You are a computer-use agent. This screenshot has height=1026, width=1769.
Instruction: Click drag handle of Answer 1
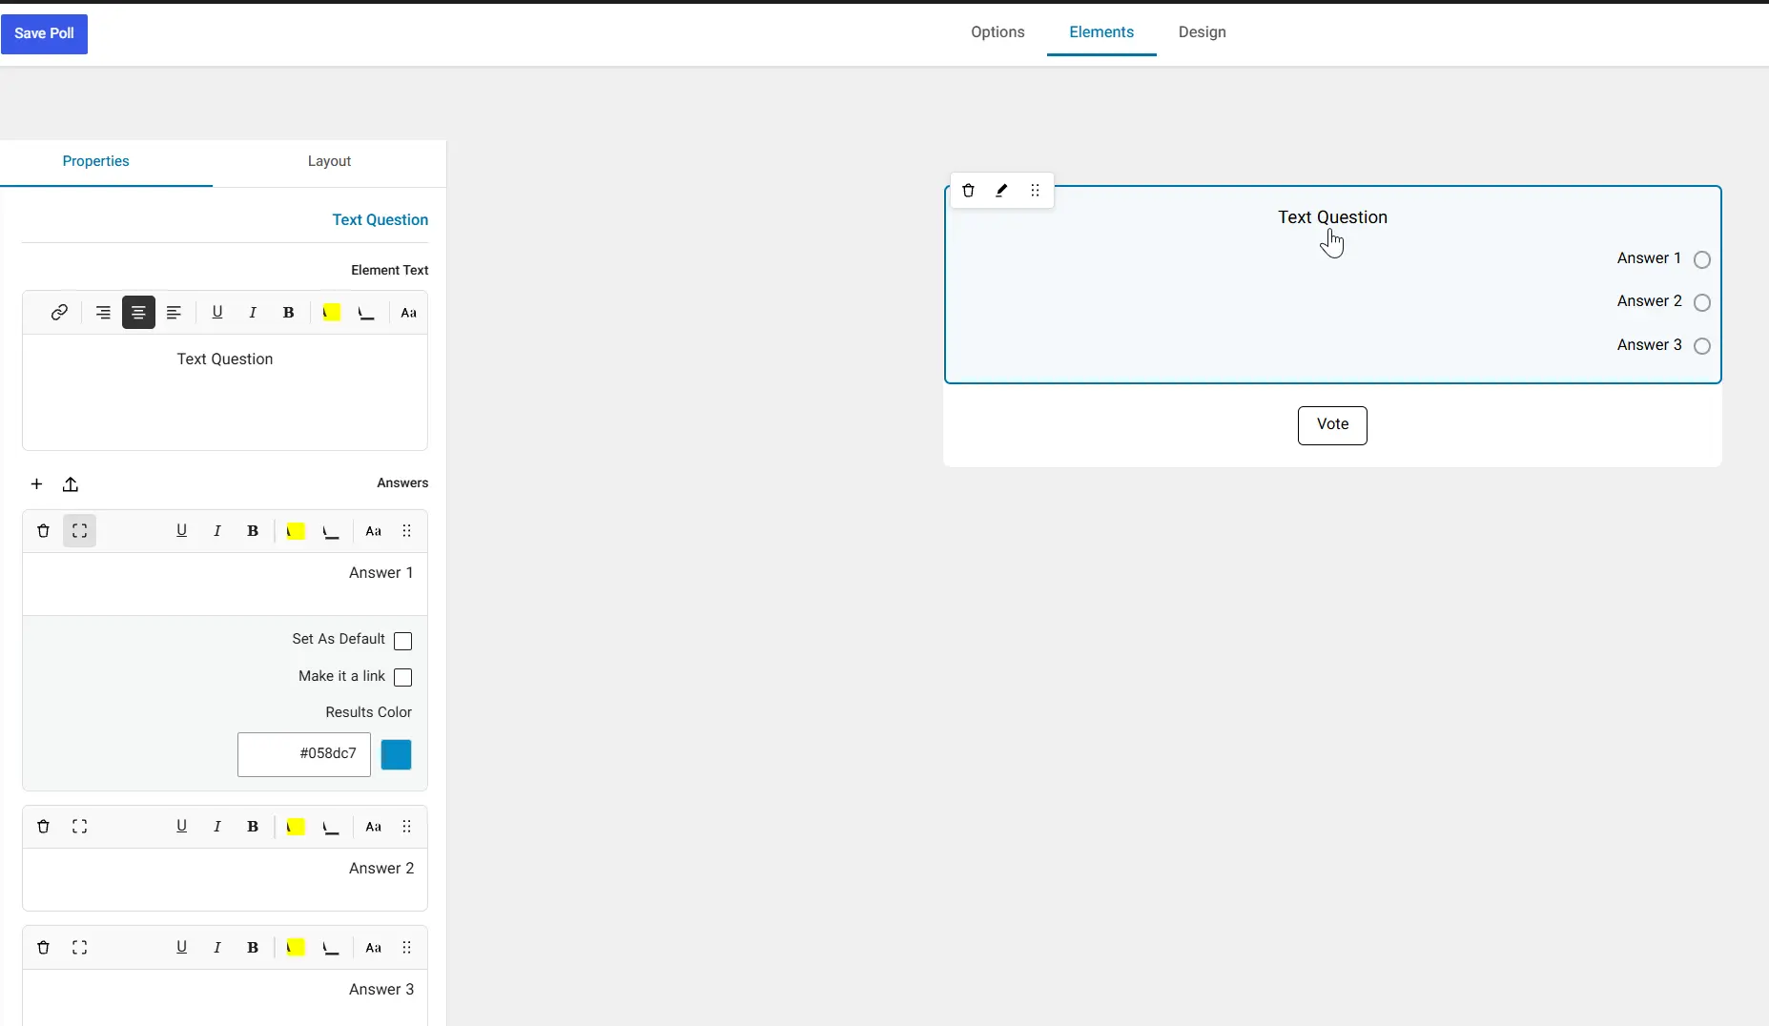click(x=407, y=531)
